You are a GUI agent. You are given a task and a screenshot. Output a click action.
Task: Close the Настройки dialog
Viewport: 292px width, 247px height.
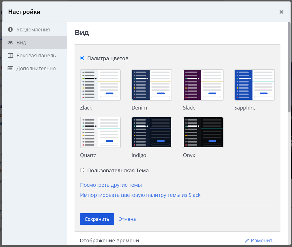281,12
